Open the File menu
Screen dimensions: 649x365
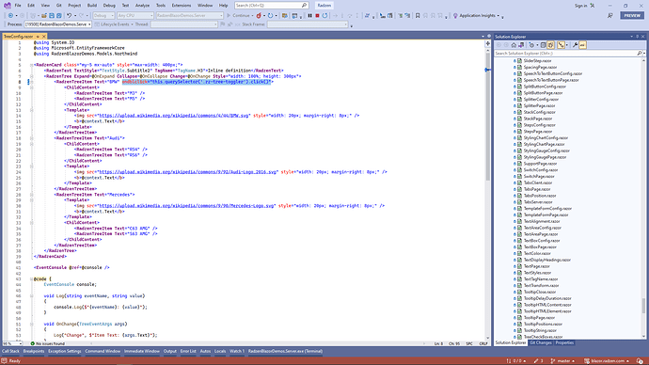coord(18,6)
